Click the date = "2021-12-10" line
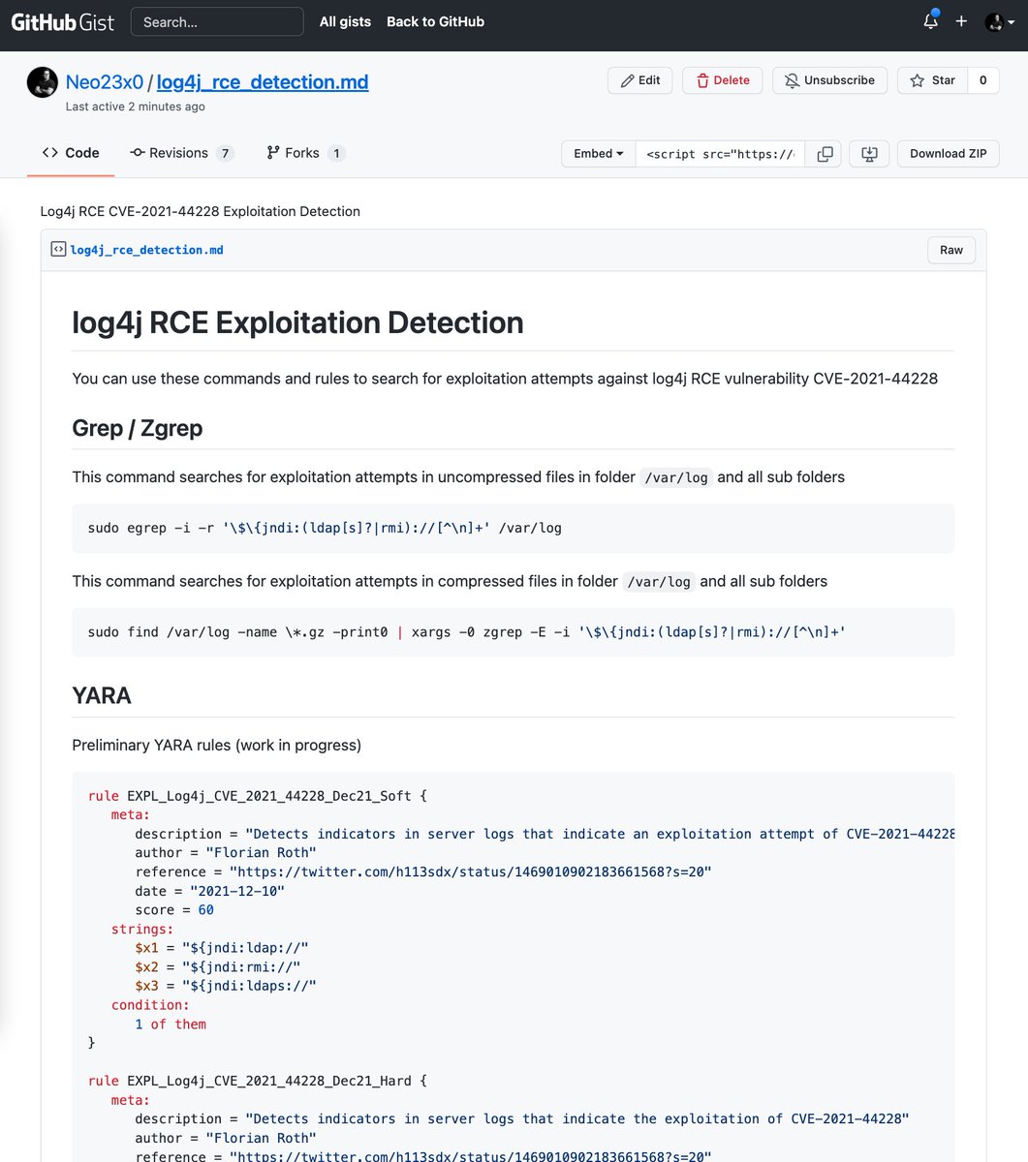1028x1162 pixels. (209, 891)
